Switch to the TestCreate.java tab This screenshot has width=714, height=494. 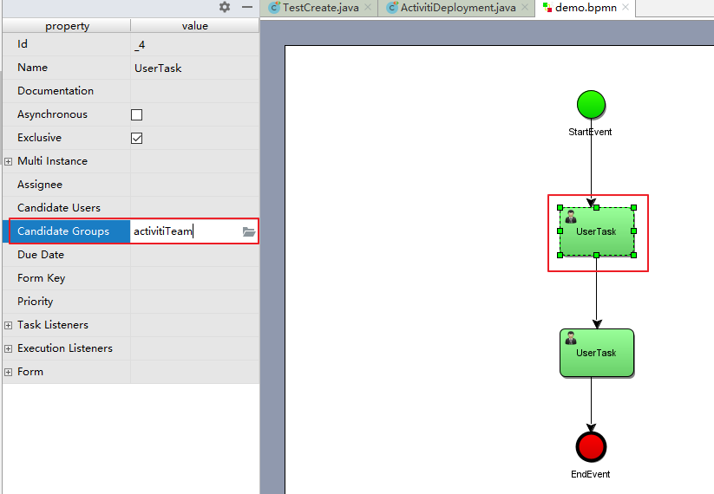pyautogui.click(x=320, y=8)
